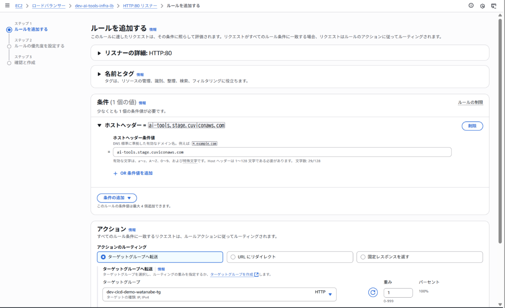Click the info circle icon in the header

pyautogui.click(x=471, y=6)
